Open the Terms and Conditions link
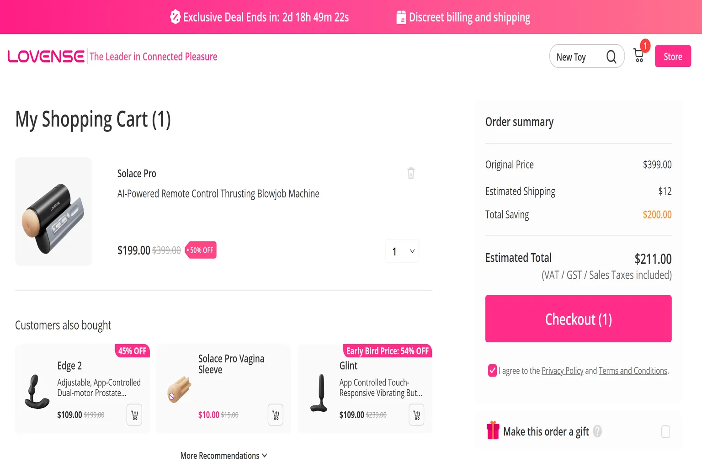702x468 pixels. [633, 371]
